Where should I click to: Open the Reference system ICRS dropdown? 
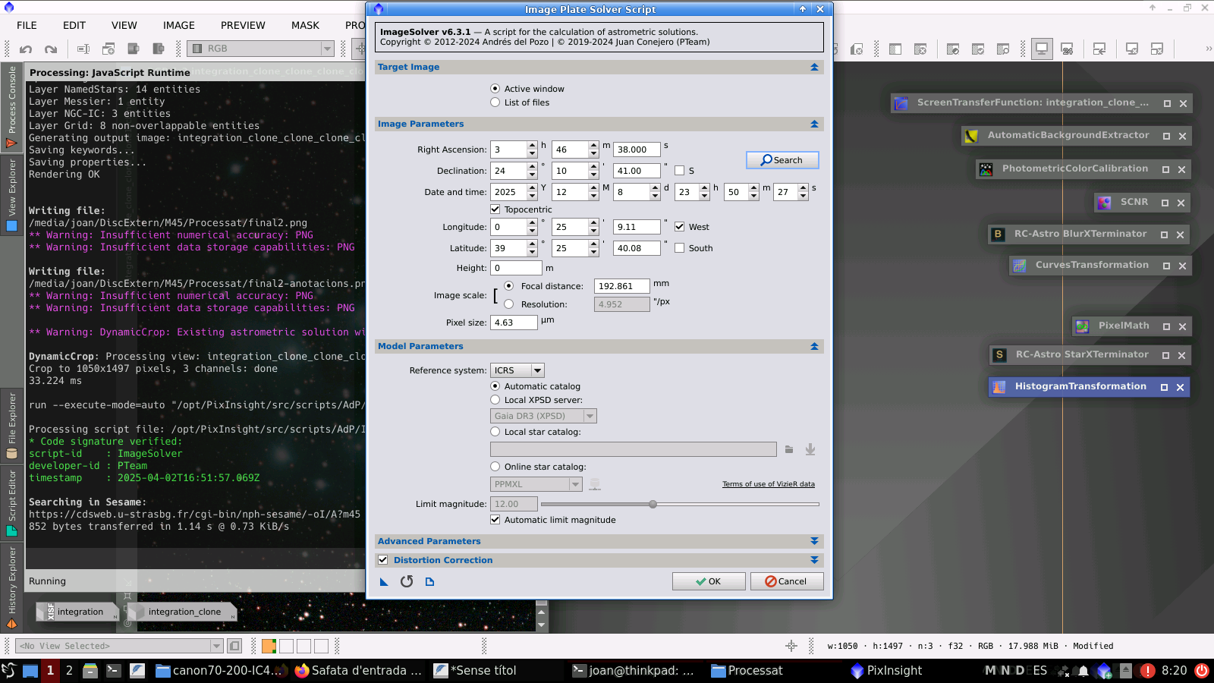click(x=517, y=370)
